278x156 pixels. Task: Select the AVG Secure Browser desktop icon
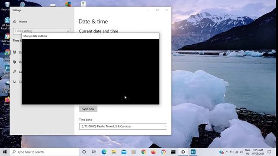click(6, 39)
